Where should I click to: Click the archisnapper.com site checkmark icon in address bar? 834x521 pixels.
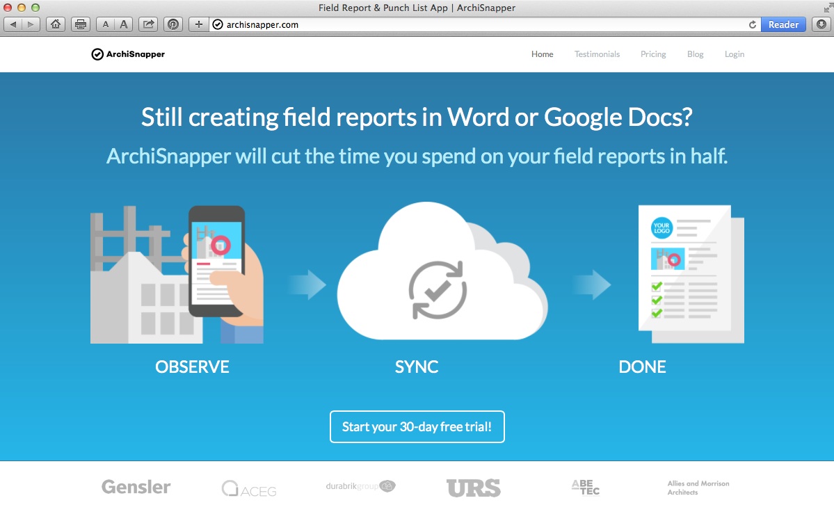(218, 24)
